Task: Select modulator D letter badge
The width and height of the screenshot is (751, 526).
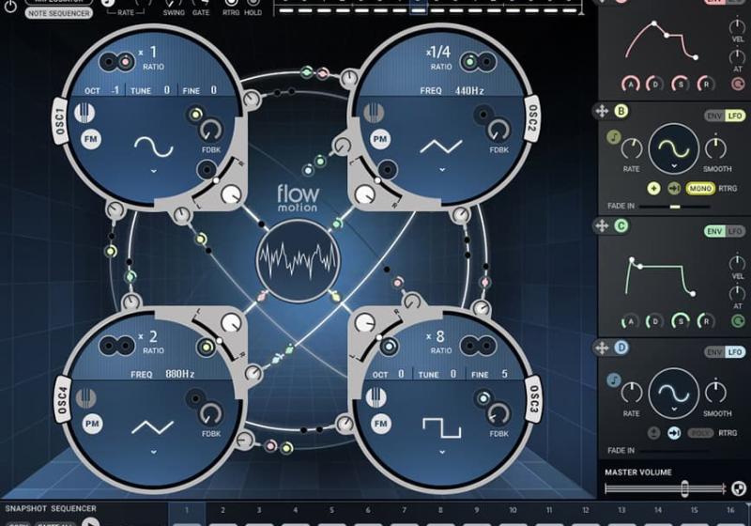Action: pos(621,348)
